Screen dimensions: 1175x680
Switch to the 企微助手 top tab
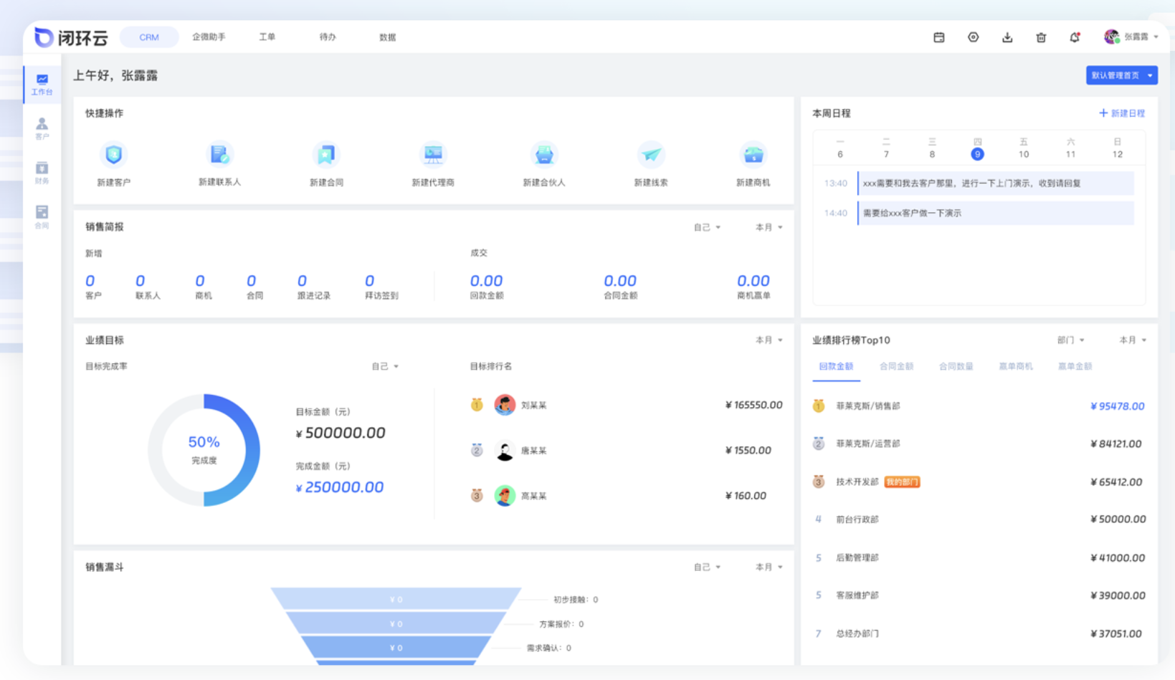coord(209,37)
